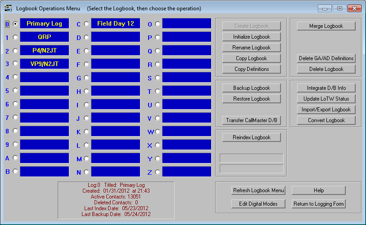The width and height of the screenshot is (366, 225).
Task: Select the QRP logbook radio button
Action: [x=16, y=37]
